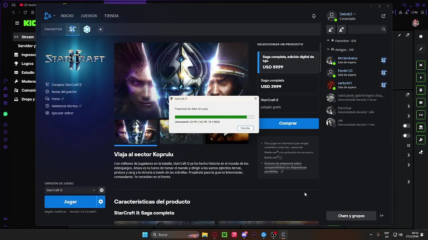Open the notifications bell in Battle.net
428x240 pixels.
click(x=314, y=16)
